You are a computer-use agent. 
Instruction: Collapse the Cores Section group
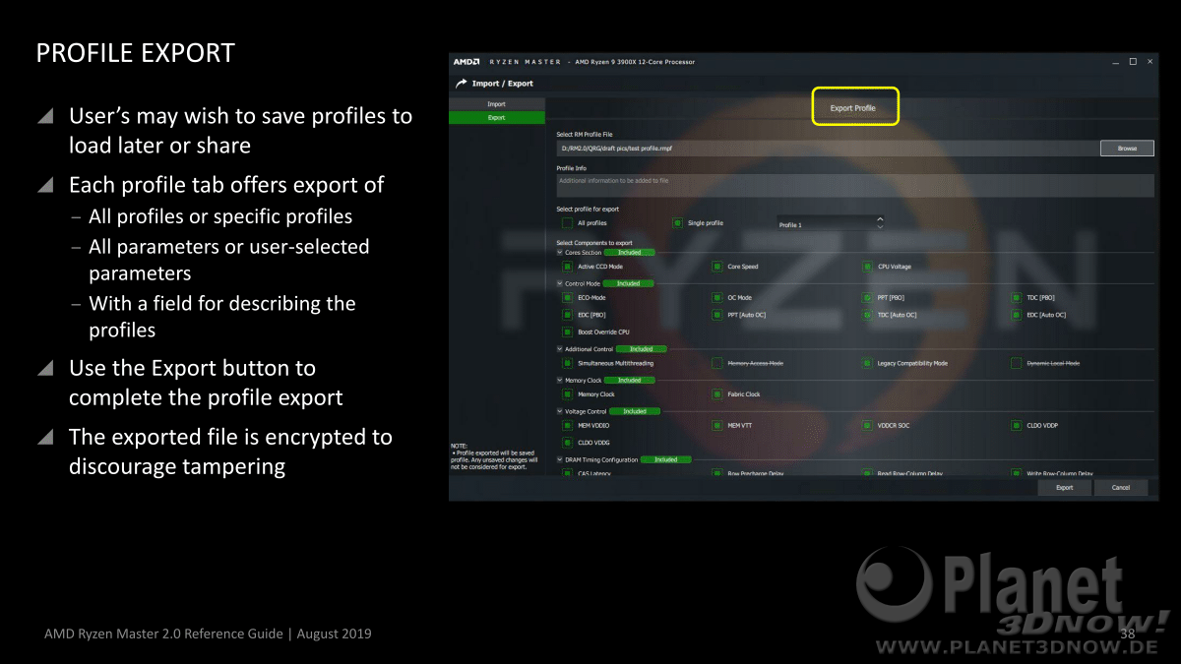[x=560, y=253]
